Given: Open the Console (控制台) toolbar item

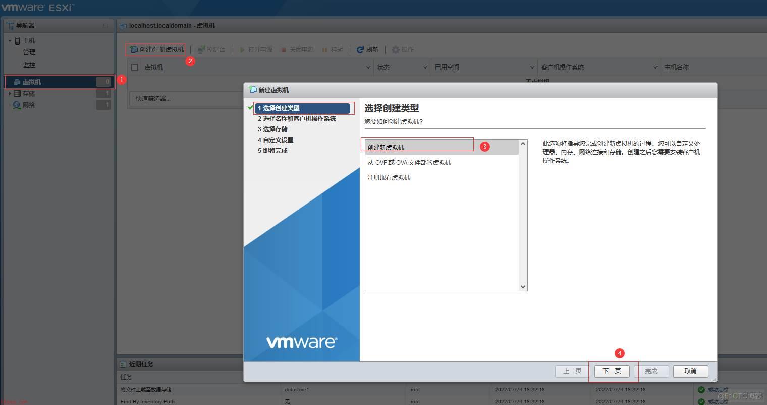Looking at the screenshot, I should point(211,49).
